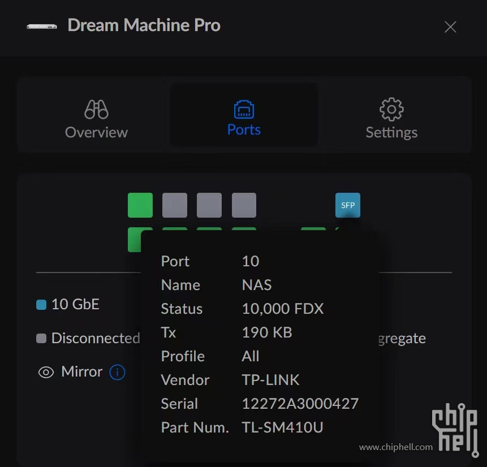Click the Vendor field label
The width and height of the screenshot is (487, 467).
(185, 380)
